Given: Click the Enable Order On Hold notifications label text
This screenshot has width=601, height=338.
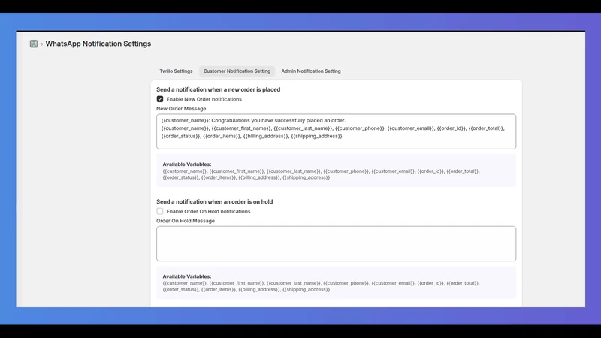Looking at the screenshot, I should [208, 211].
